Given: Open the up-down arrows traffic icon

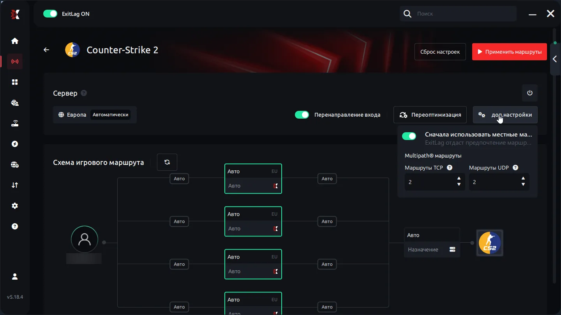Looking at the screenshot, I should pyautogui.click(x=15, y=185).
